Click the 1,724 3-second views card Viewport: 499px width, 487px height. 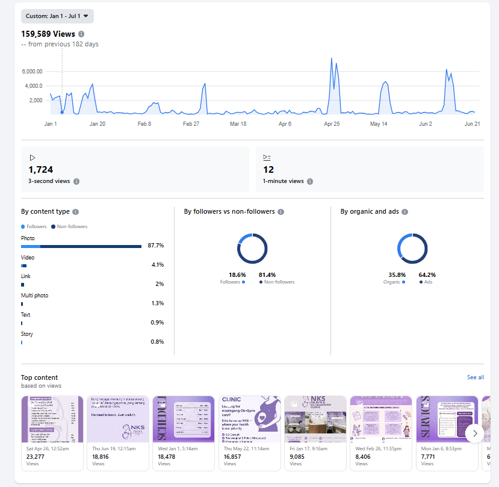point(135,169)
